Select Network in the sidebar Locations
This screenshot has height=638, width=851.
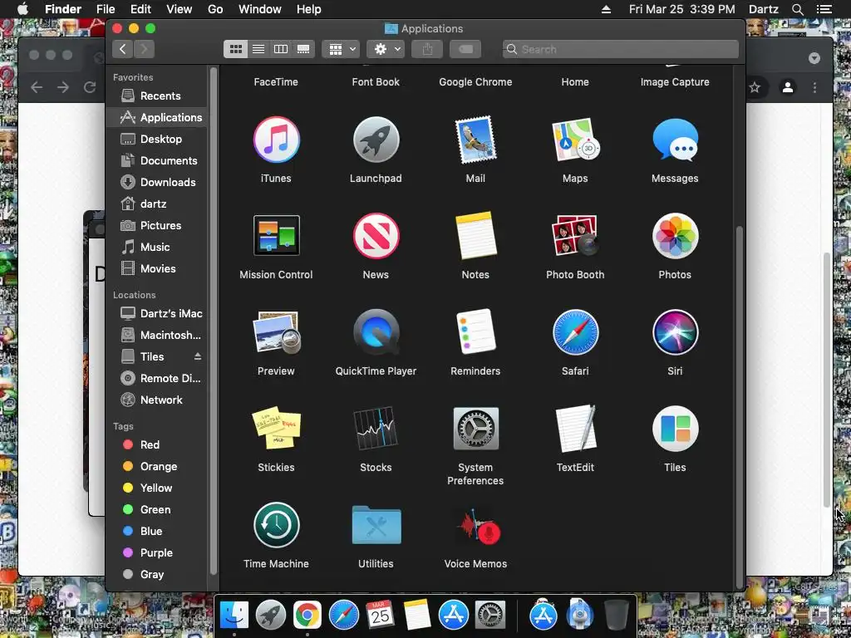[x=157, y=400]
